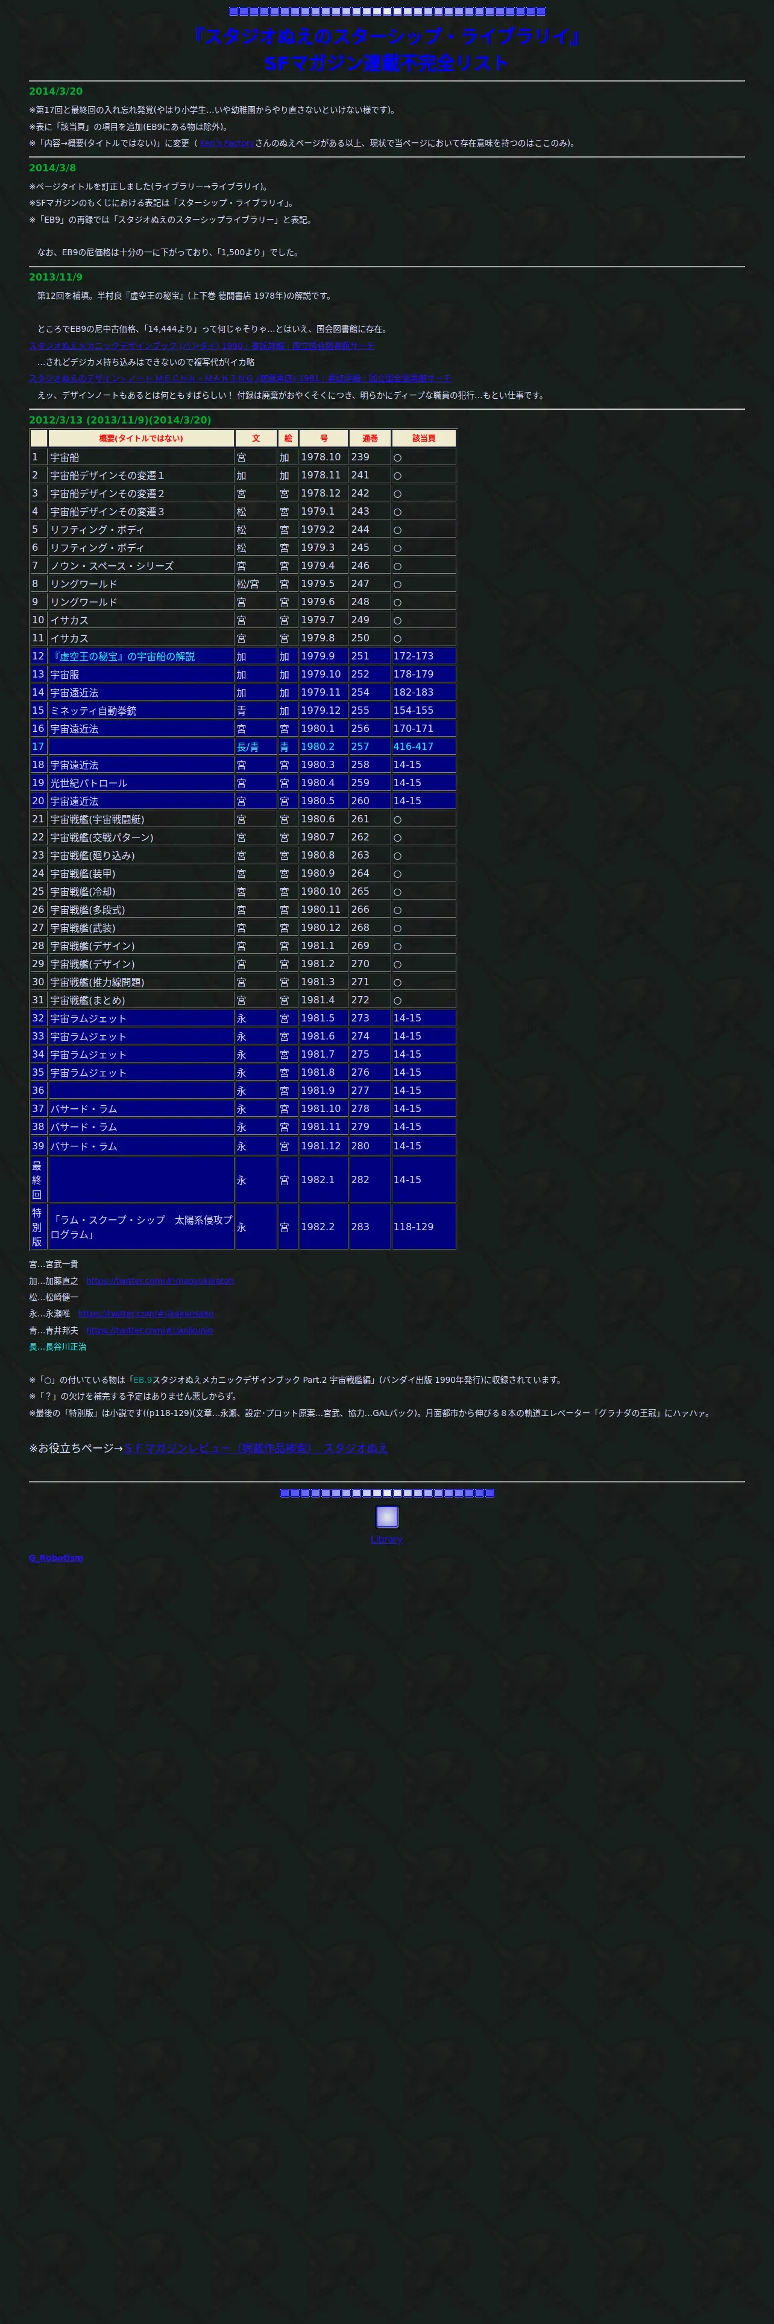Image resolution: width=774 pixels, height=2324 pixels.
Task: Click the 松/宮 author cell
Action: click(256, 583)
